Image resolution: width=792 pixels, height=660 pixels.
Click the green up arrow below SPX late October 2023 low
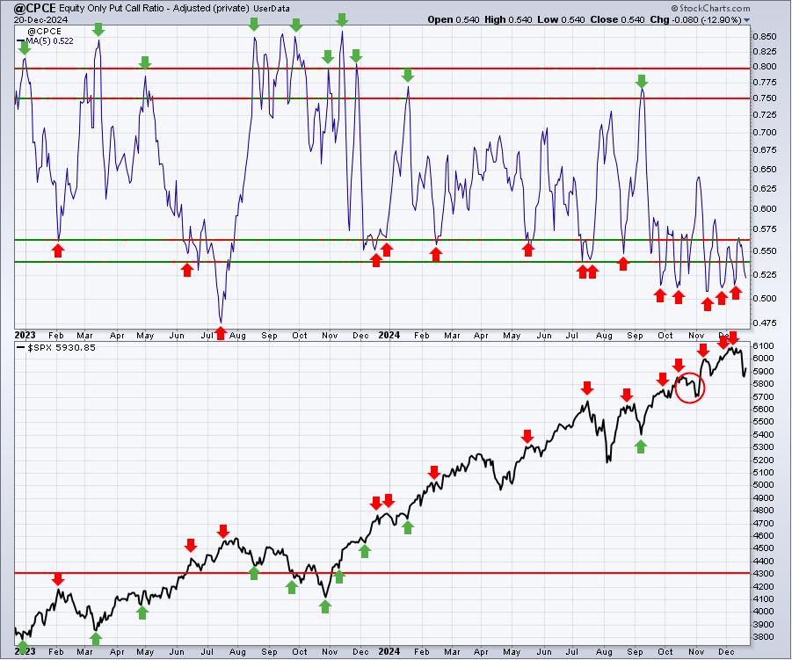[325, 606]
